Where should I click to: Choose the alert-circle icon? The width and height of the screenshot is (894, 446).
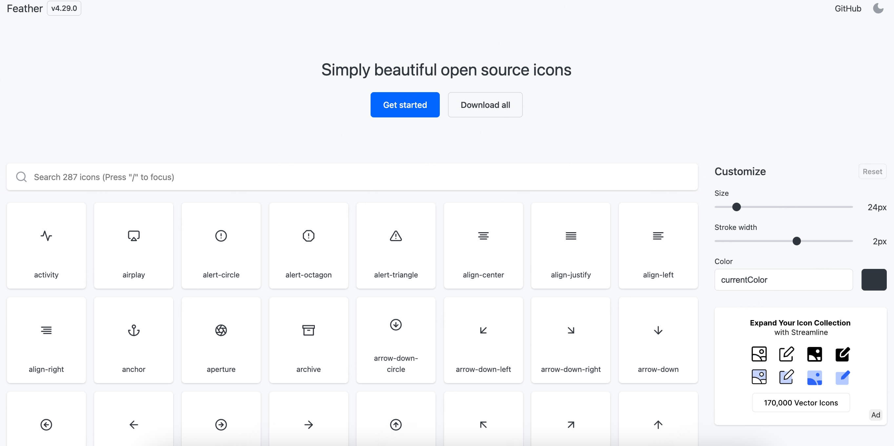pos(221,246)
